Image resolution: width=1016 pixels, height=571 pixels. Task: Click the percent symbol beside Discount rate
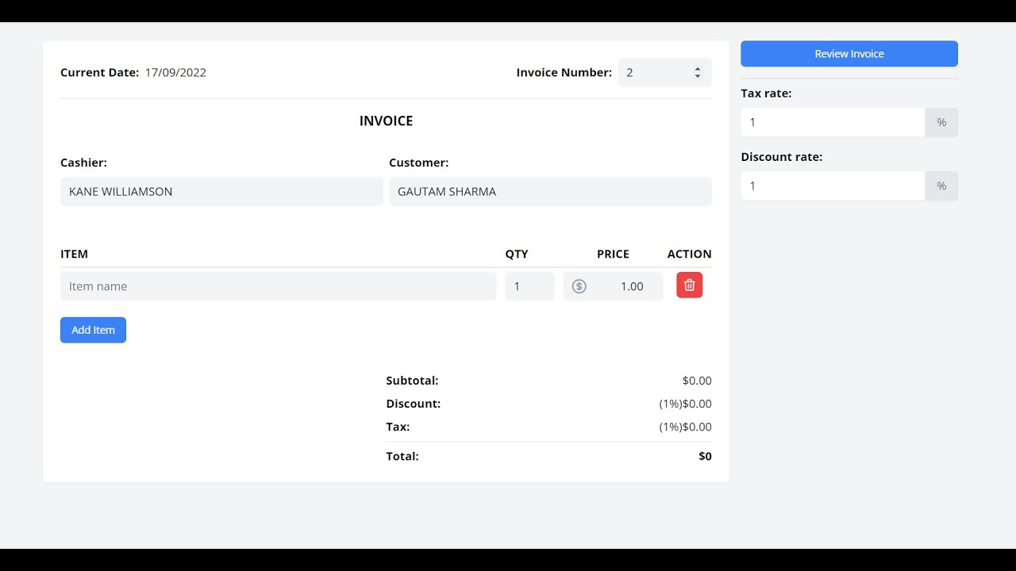coord(941,186)
